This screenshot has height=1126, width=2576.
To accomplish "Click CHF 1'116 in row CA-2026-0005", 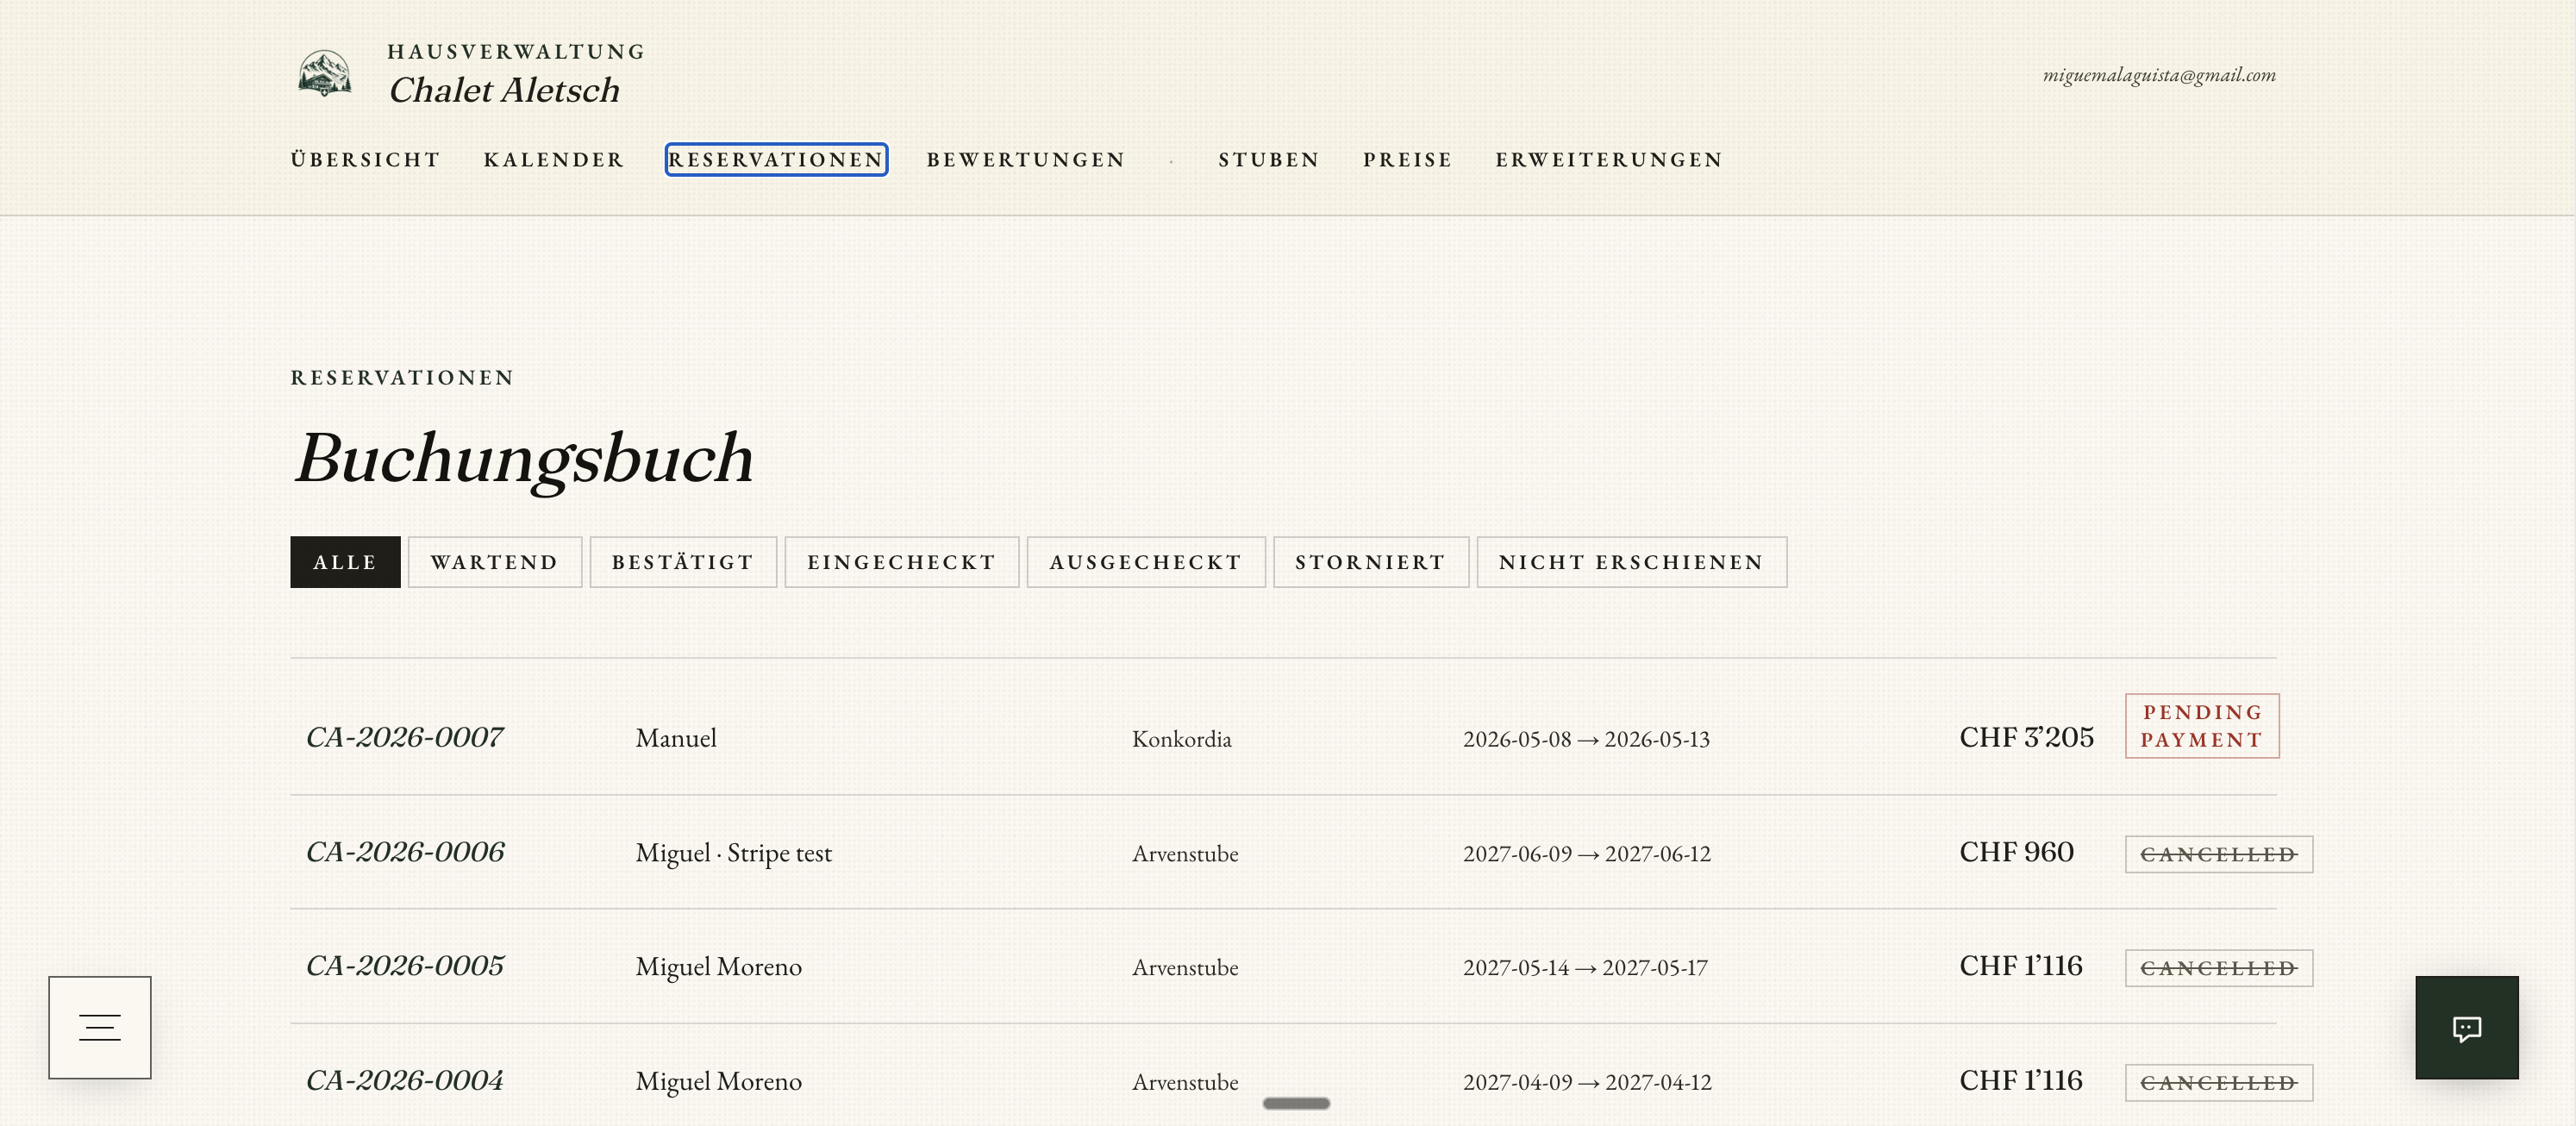I will tap(2020, 967).
